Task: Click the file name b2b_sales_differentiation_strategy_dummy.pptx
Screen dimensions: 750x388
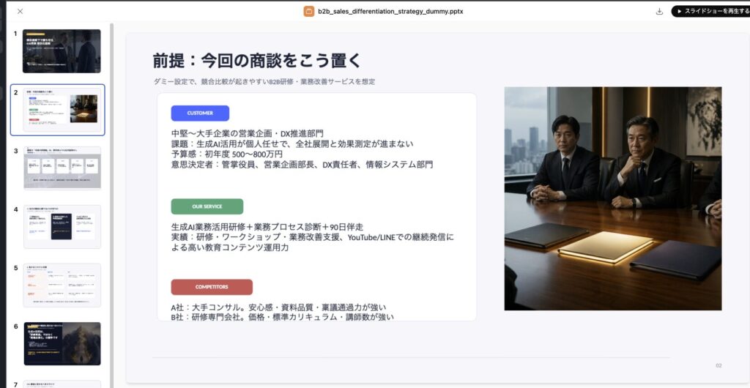Action: pyautogui.click(x=390, y=12)
